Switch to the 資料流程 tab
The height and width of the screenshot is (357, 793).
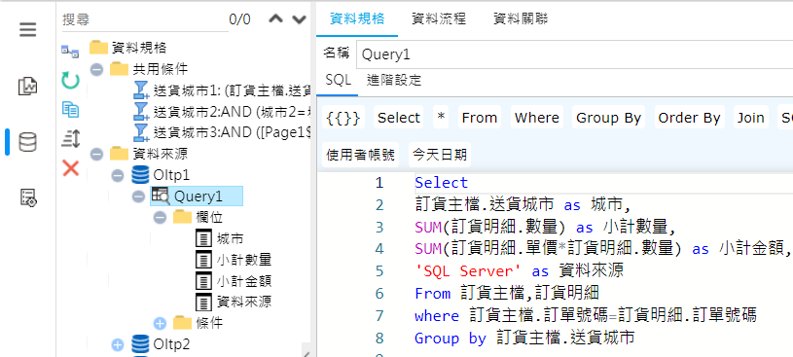point(439,19)
